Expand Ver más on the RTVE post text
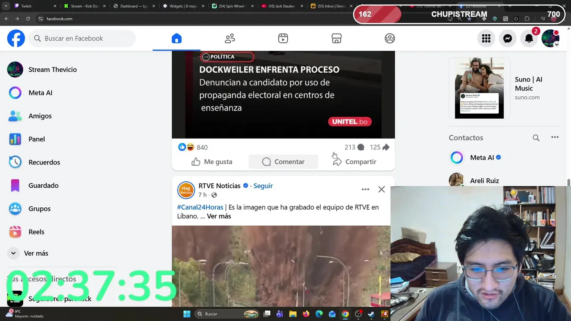Image resolution: width=571 pixels, height=321 pixels. coord(219,216)
